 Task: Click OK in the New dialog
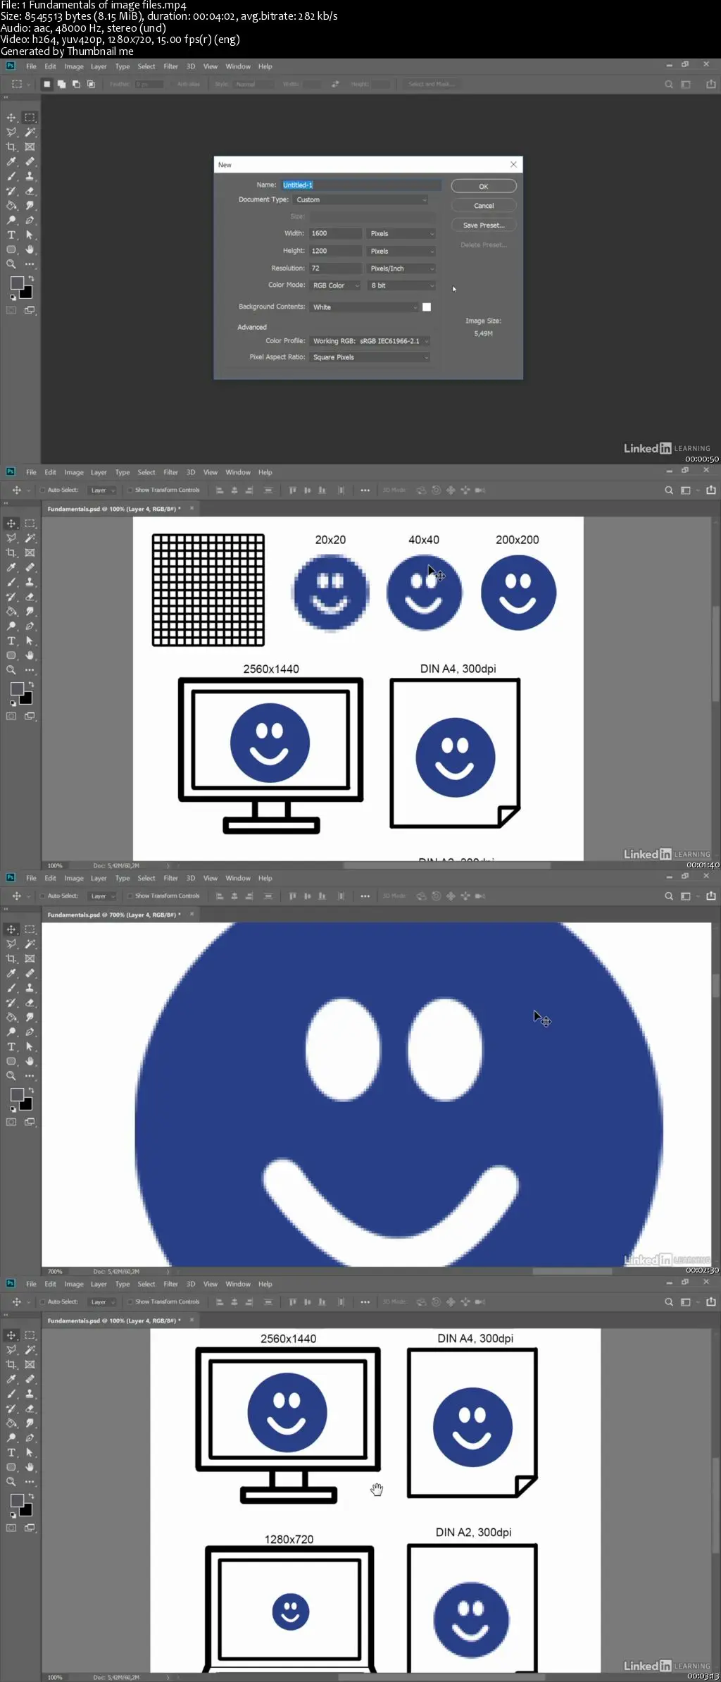pyautogui.click(x=484, y=186)
